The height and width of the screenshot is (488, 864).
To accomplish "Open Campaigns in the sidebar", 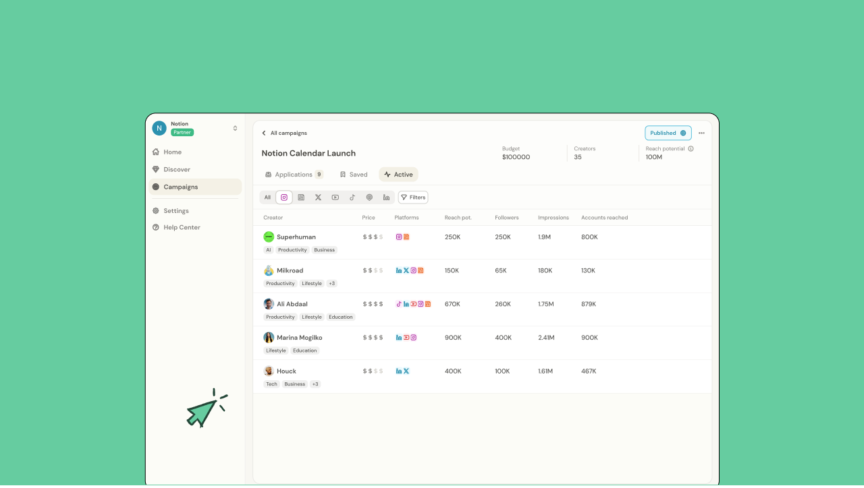I will tap(195, 187).
